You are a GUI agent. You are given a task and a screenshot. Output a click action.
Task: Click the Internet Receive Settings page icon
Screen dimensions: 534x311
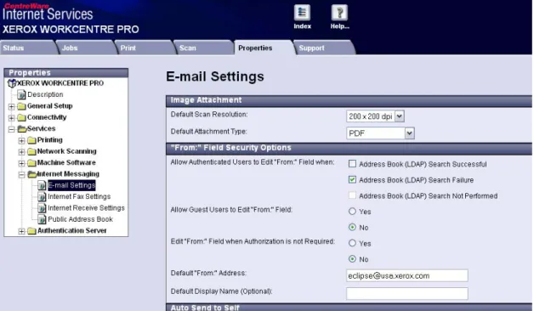pyautogui.click(x=42, y=208)
